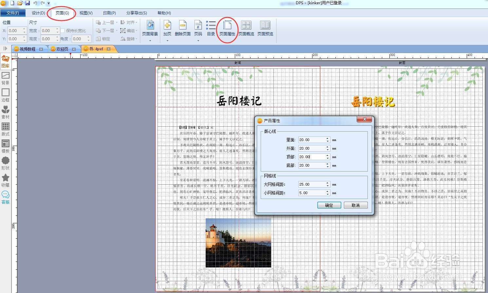Click the X position input field
The width and height of the screenshot is (488, 293).
click(x=17, y=31)
